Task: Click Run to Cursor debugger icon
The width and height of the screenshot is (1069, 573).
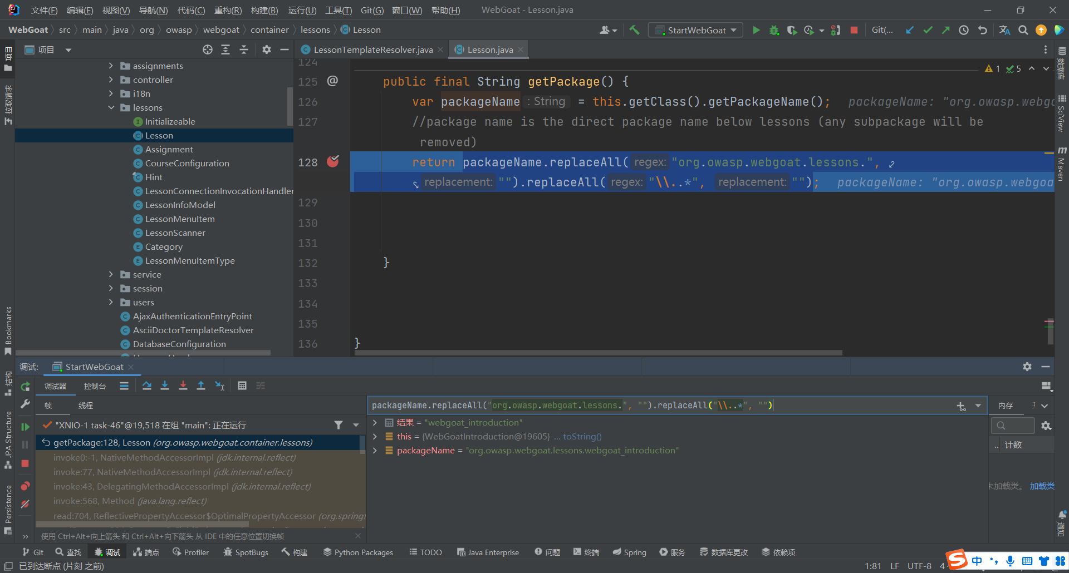Action: coord(220,386)
